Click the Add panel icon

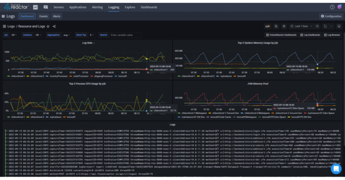(x=268, y=26)
